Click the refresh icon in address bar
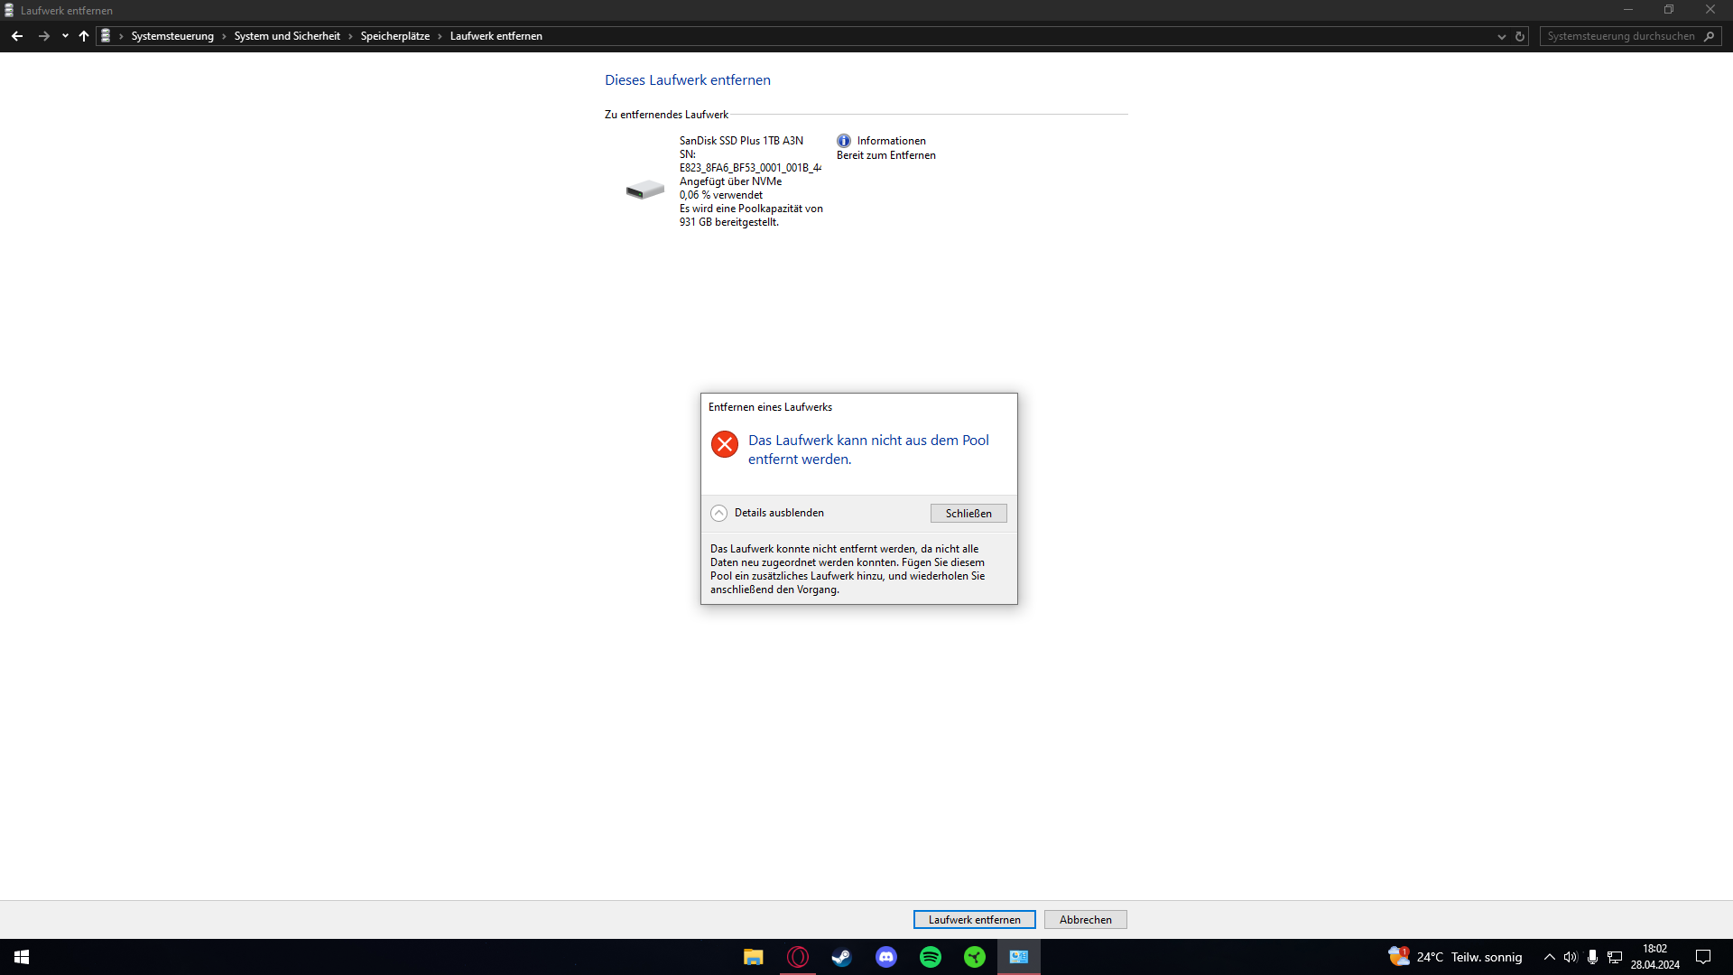The width and height of the screenshot is (1733, 975). pos(1520,36)
